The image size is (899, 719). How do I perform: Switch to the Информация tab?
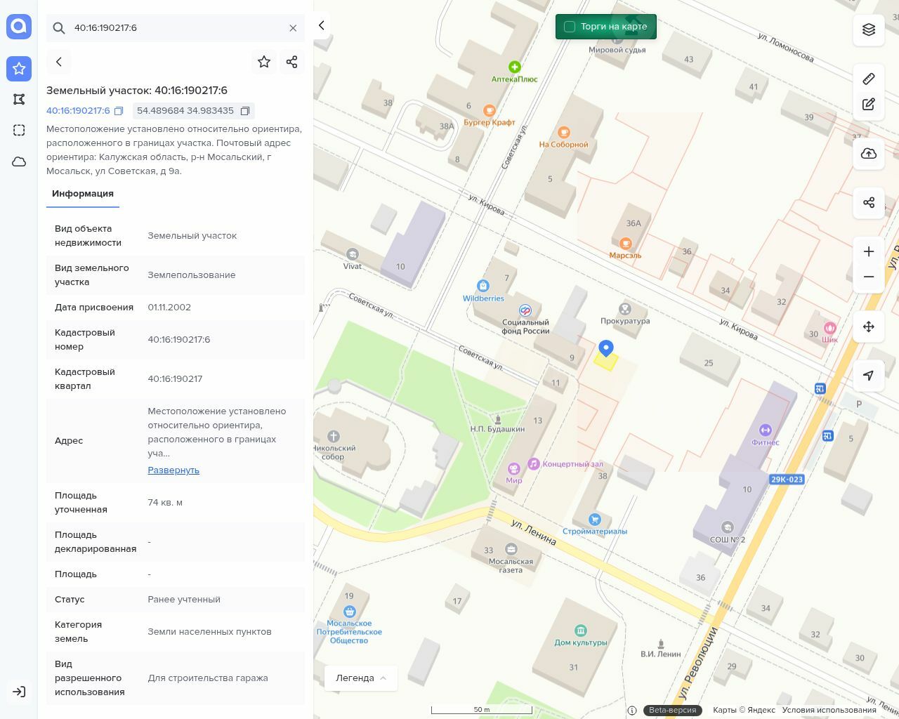point(83,194)
